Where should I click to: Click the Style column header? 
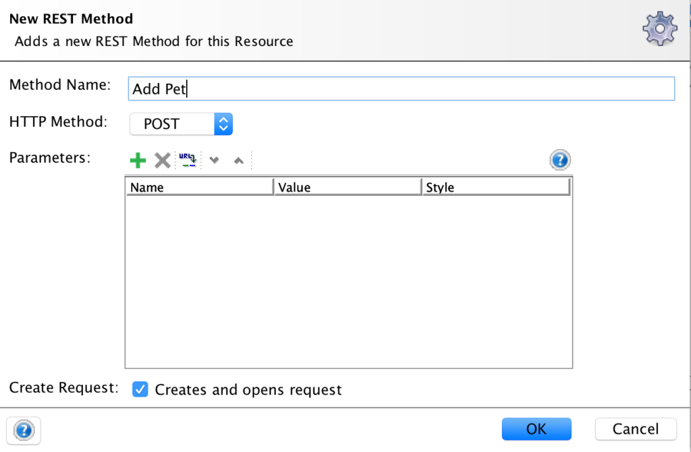point(496,187)
